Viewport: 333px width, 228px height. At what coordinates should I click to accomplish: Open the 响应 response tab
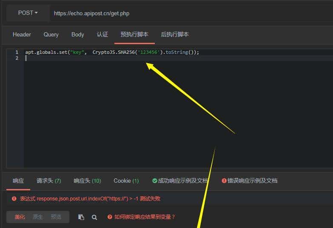coord(18,181)
